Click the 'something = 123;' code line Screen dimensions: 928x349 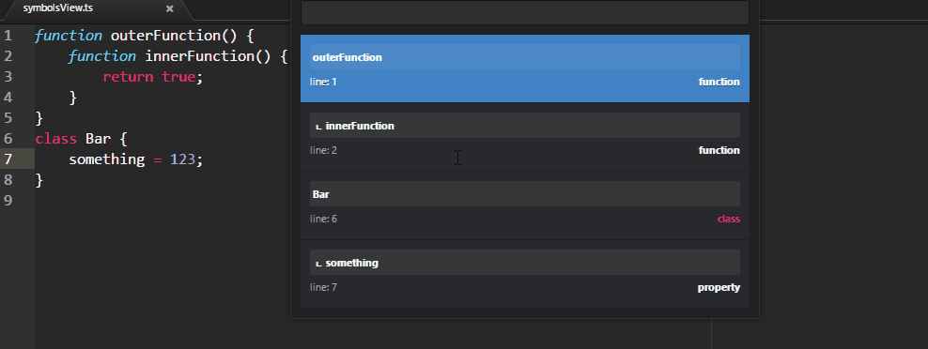click(x=135, y=159)
